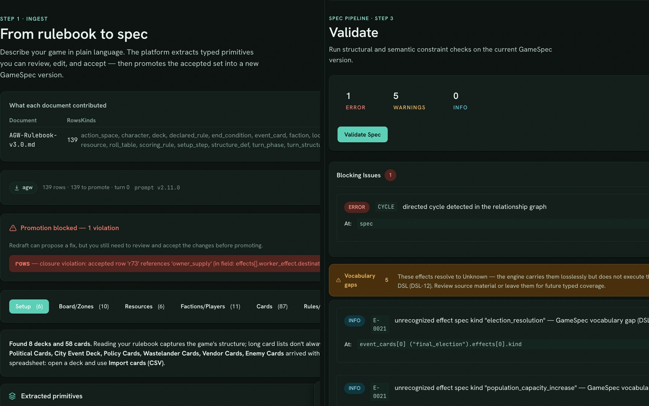Click the unrecognized election_resolution effect message
Viewport: 649px width, 406px height.
click(521, 320)
